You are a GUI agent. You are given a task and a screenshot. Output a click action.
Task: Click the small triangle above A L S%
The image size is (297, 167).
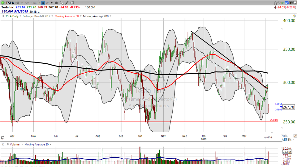coord(272,132)
